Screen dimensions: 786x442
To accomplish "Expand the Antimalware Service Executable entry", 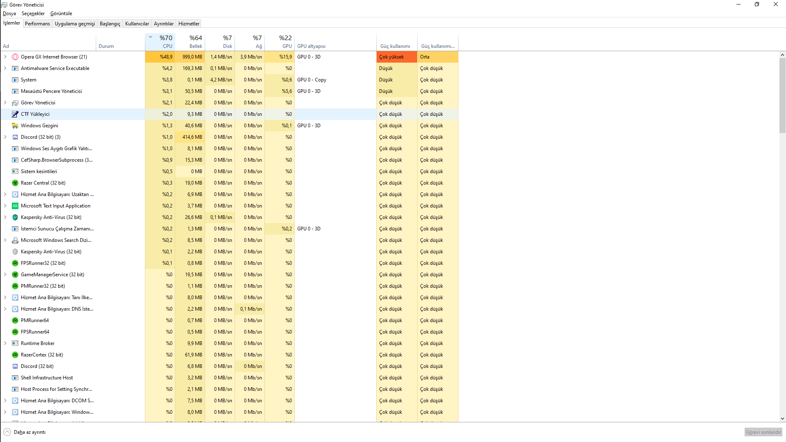I will 5,68.
